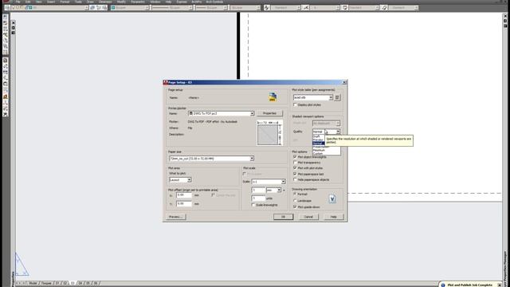510x287 pixels.
Task: Switch to the 04 layout tab
Action: click(x=80, y=283)
